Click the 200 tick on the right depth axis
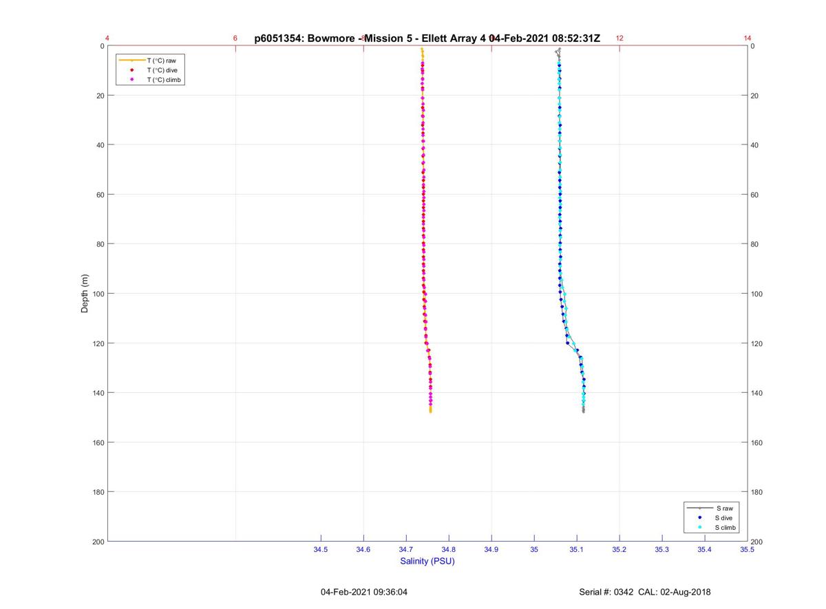The image size is (826, 609). [756, 542]
